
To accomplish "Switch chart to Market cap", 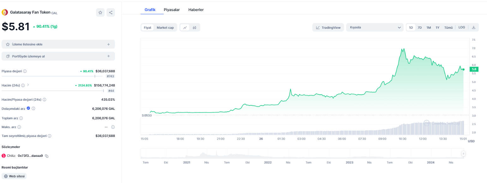I will click(165, 27).
